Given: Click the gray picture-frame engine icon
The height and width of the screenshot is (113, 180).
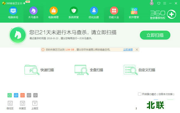Looking at the screenshot, I should (29, 95).
